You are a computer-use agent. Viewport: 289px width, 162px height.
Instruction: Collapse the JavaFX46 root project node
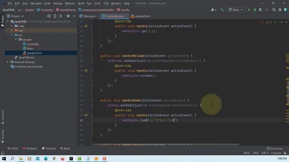tap(8, 22)
